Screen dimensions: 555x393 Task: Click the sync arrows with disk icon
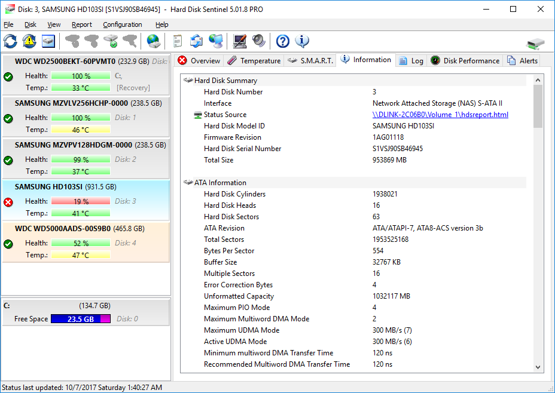(196, 41)
